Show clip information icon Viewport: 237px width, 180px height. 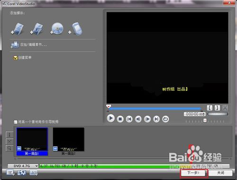coord(9,135)
